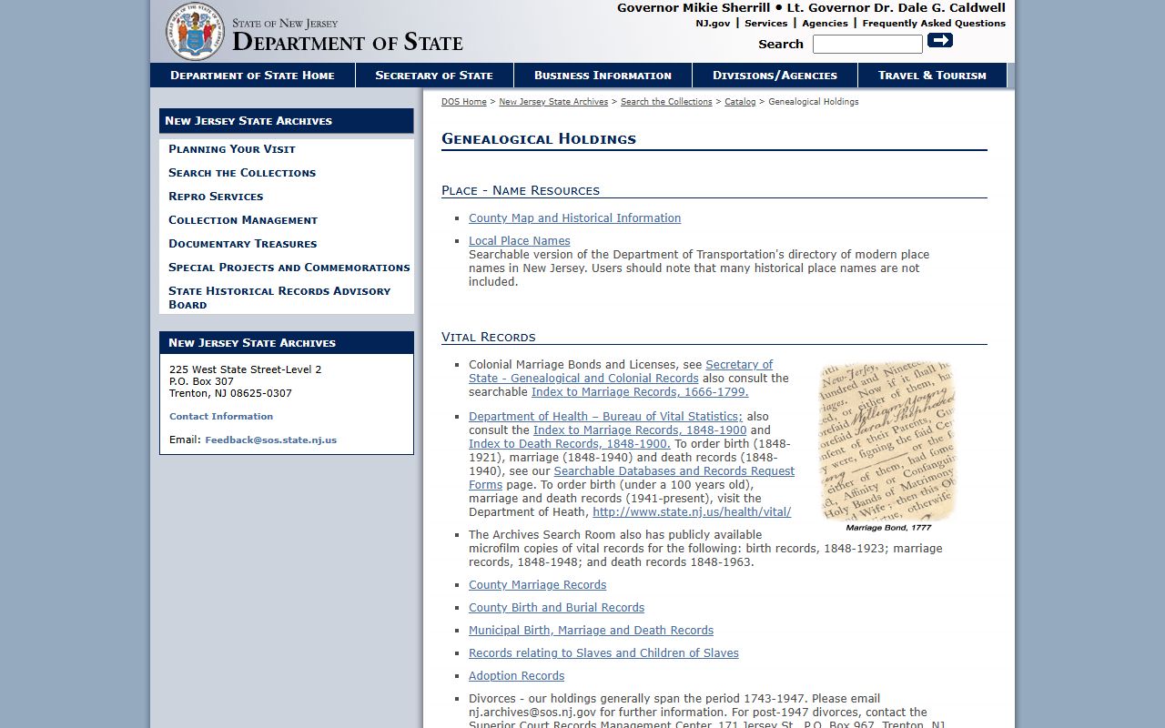The height and width of the screenshot is (728, 1165).
Task: Open County Marriage Records link
Action: click(537, 585)
